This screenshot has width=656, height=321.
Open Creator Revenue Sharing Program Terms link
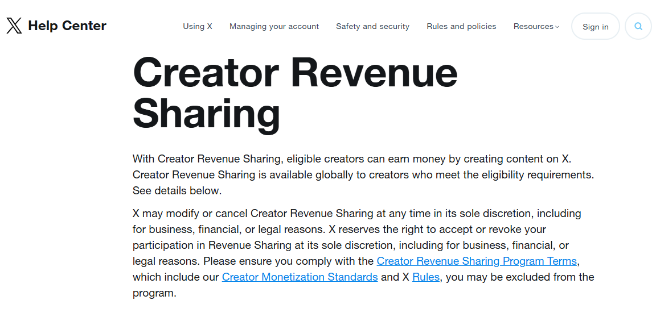[477, 261]
